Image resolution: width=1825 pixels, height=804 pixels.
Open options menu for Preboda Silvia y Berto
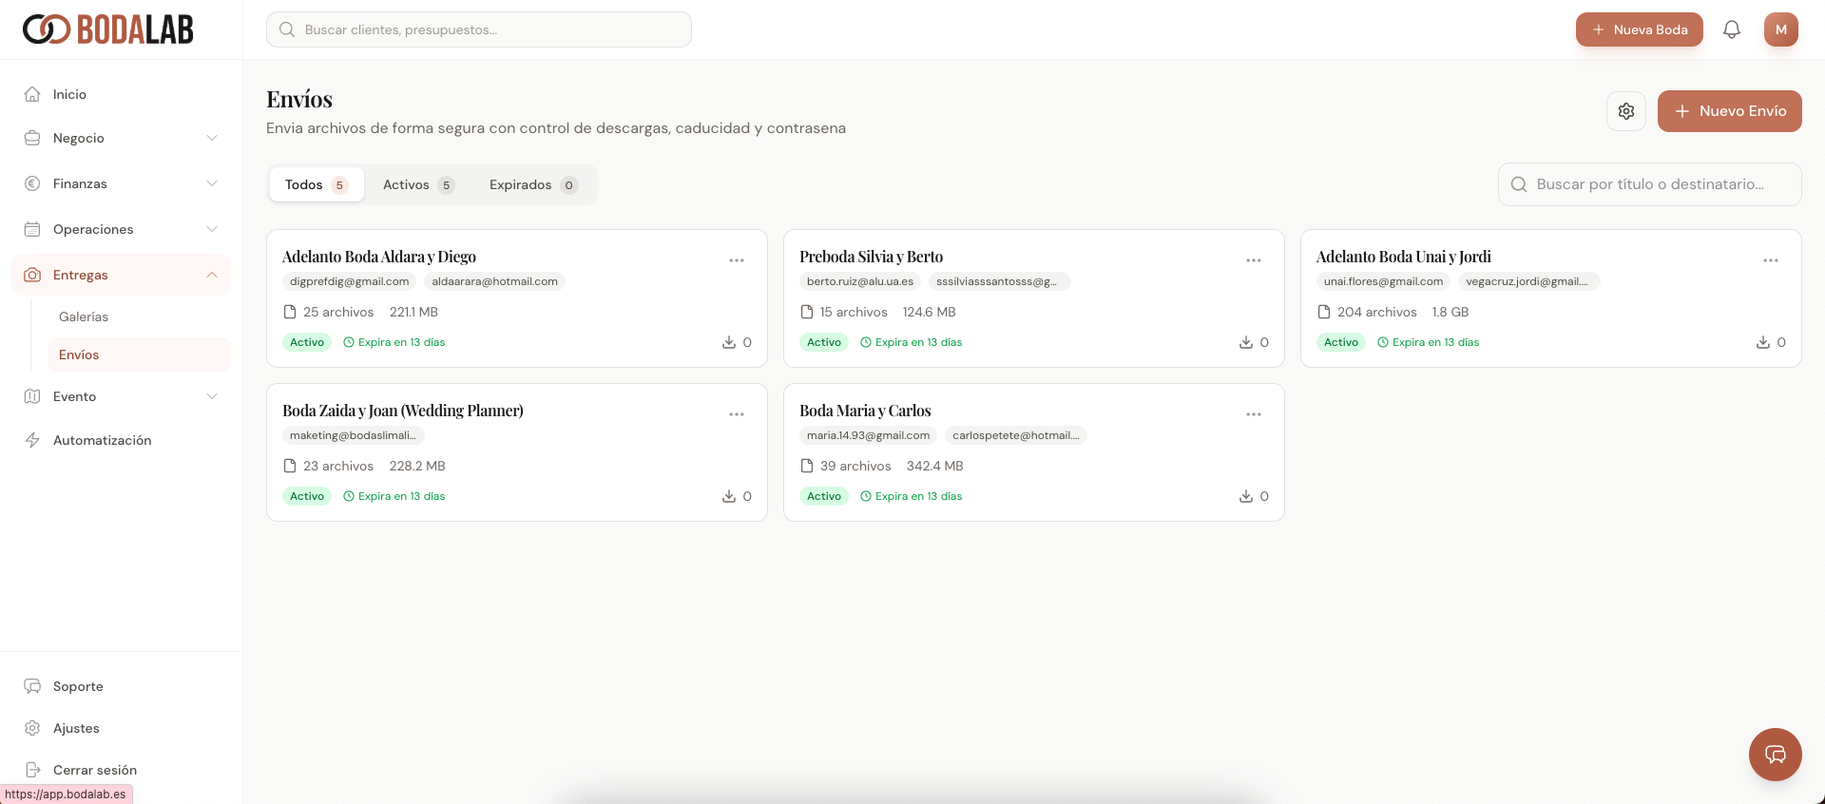[x=1253, y=260]
